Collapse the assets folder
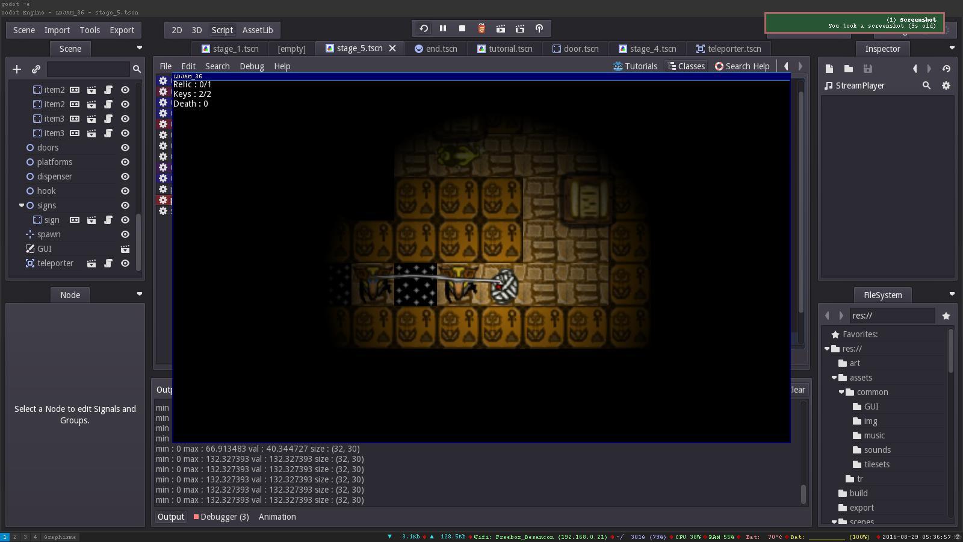The width and height of the screenshot is (963, 542). 834,378
